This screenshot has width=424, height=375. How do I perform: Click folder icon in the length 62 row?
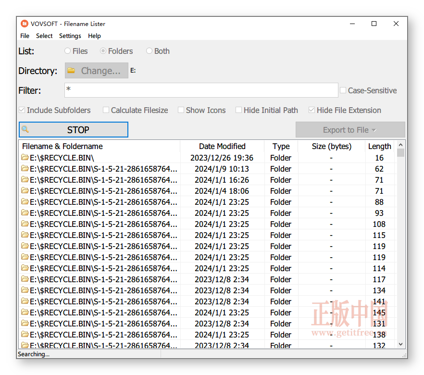point(25,168)
